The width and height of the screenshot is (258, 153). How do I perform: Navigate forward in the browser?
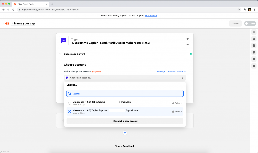pyautogui.click(x=8, y=10)
